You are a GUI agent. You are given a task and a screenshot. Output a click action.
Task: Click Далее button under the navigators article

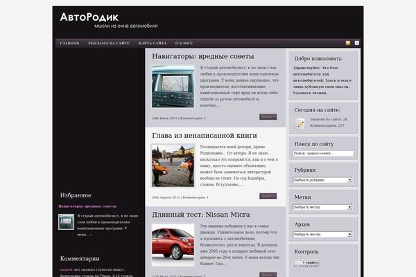(x=268, y=117)
